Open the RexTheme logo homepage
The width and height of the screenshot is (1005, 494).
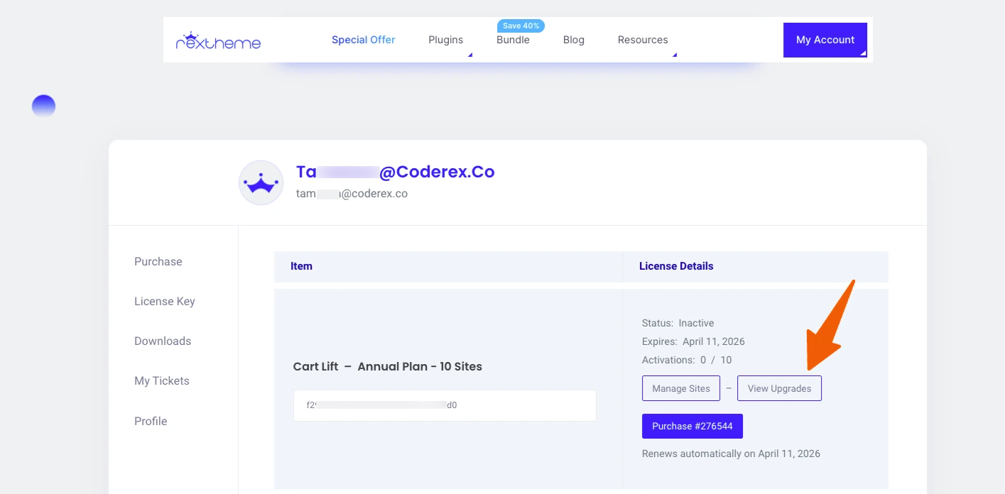(x=218, y=40)
